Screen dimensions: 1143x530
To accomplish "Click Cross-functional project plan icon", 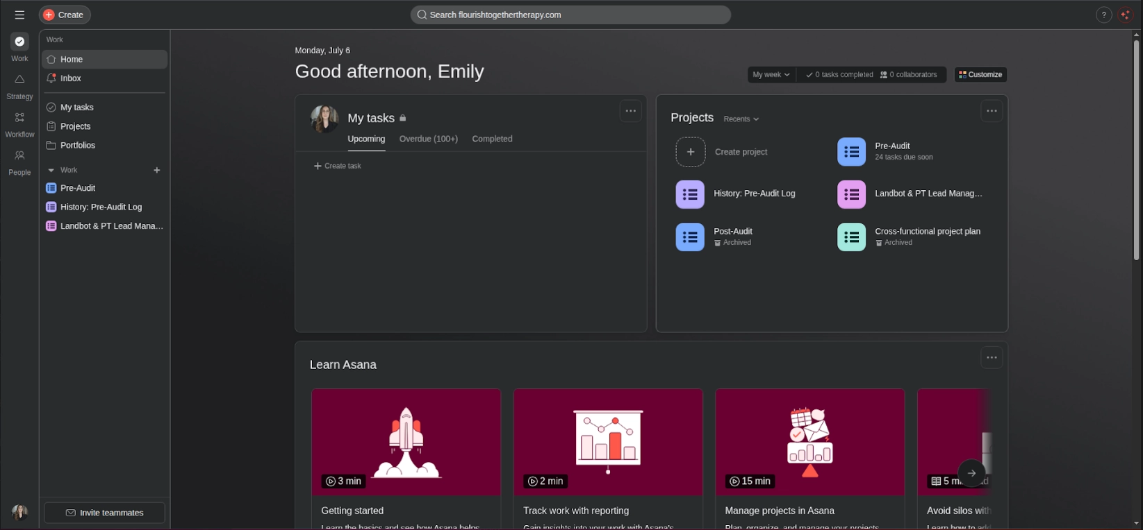I will 852,237.
